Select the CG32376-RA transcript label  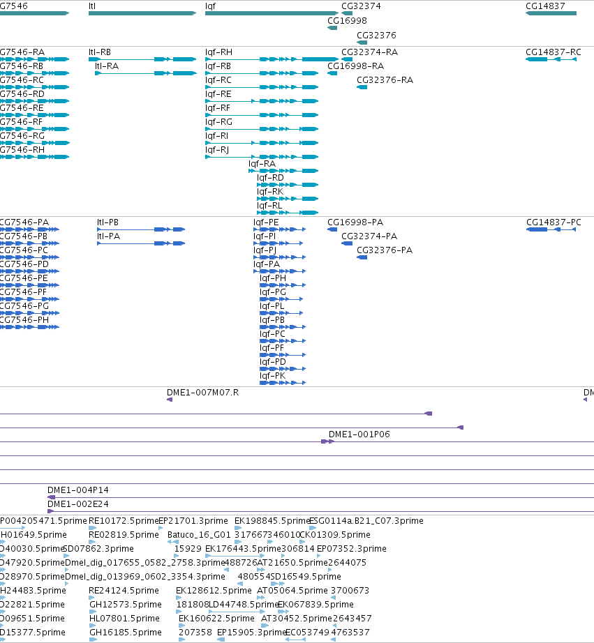pos(385,80)
